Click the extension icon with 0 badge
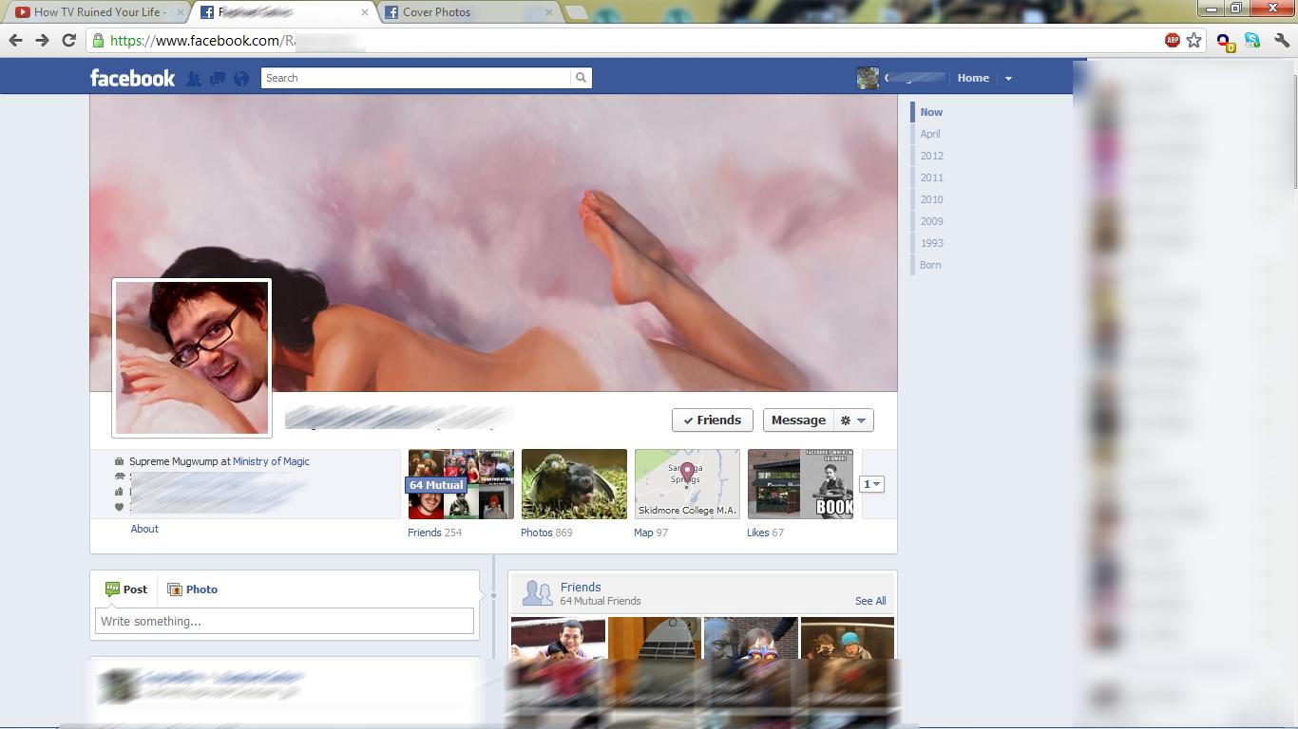 [1226, 41]
